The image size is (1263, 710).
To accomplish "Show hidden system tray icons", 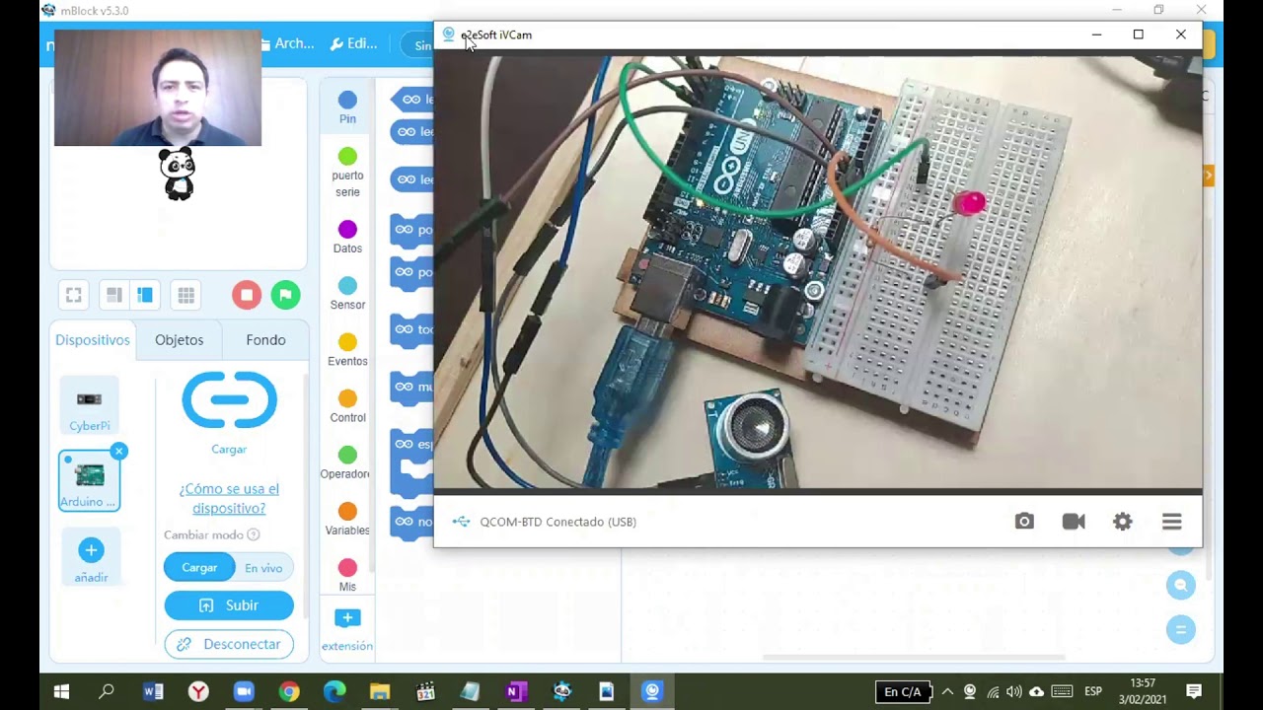I will 948,691.
